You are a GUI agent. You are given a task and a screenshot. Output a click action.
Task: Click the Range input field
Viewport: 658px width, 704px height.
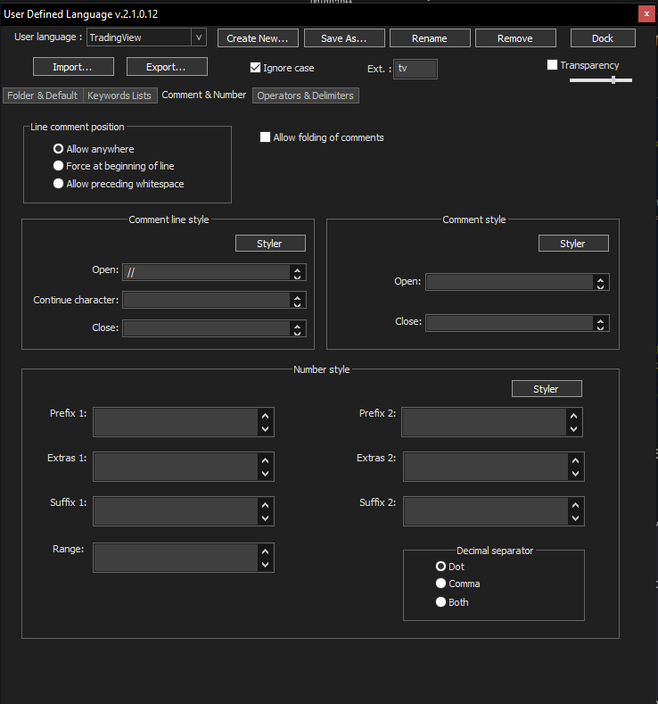point(176,558)
